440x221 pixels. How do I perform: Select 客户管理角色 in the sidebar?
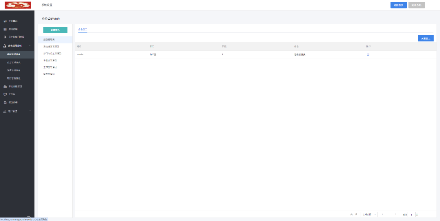point(17,70)
